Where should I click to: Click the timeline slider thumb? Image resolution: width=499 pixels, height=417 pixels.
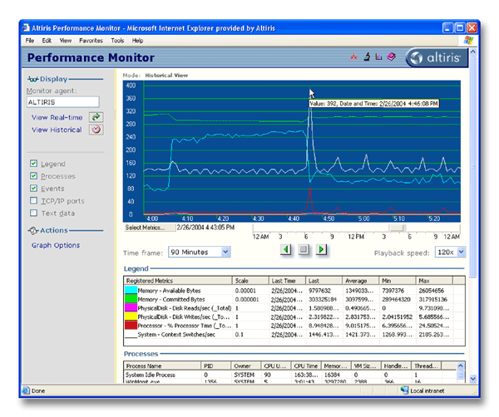point(397,228)
